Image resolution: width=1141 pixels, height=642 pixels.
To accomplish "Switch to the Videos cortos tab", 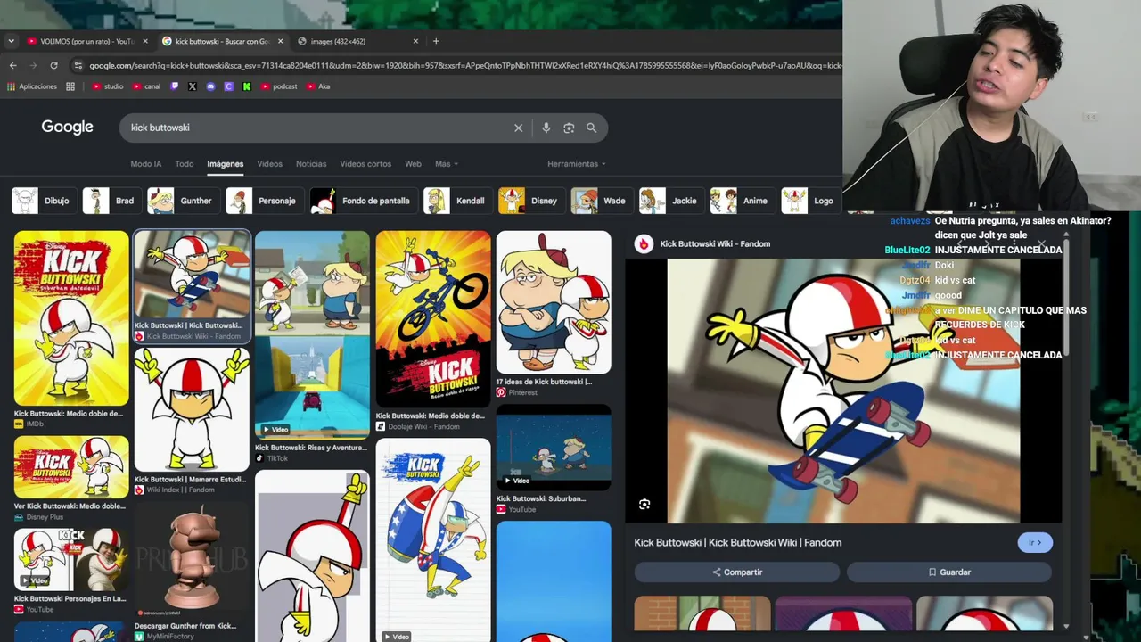I will tap(365, 164).
